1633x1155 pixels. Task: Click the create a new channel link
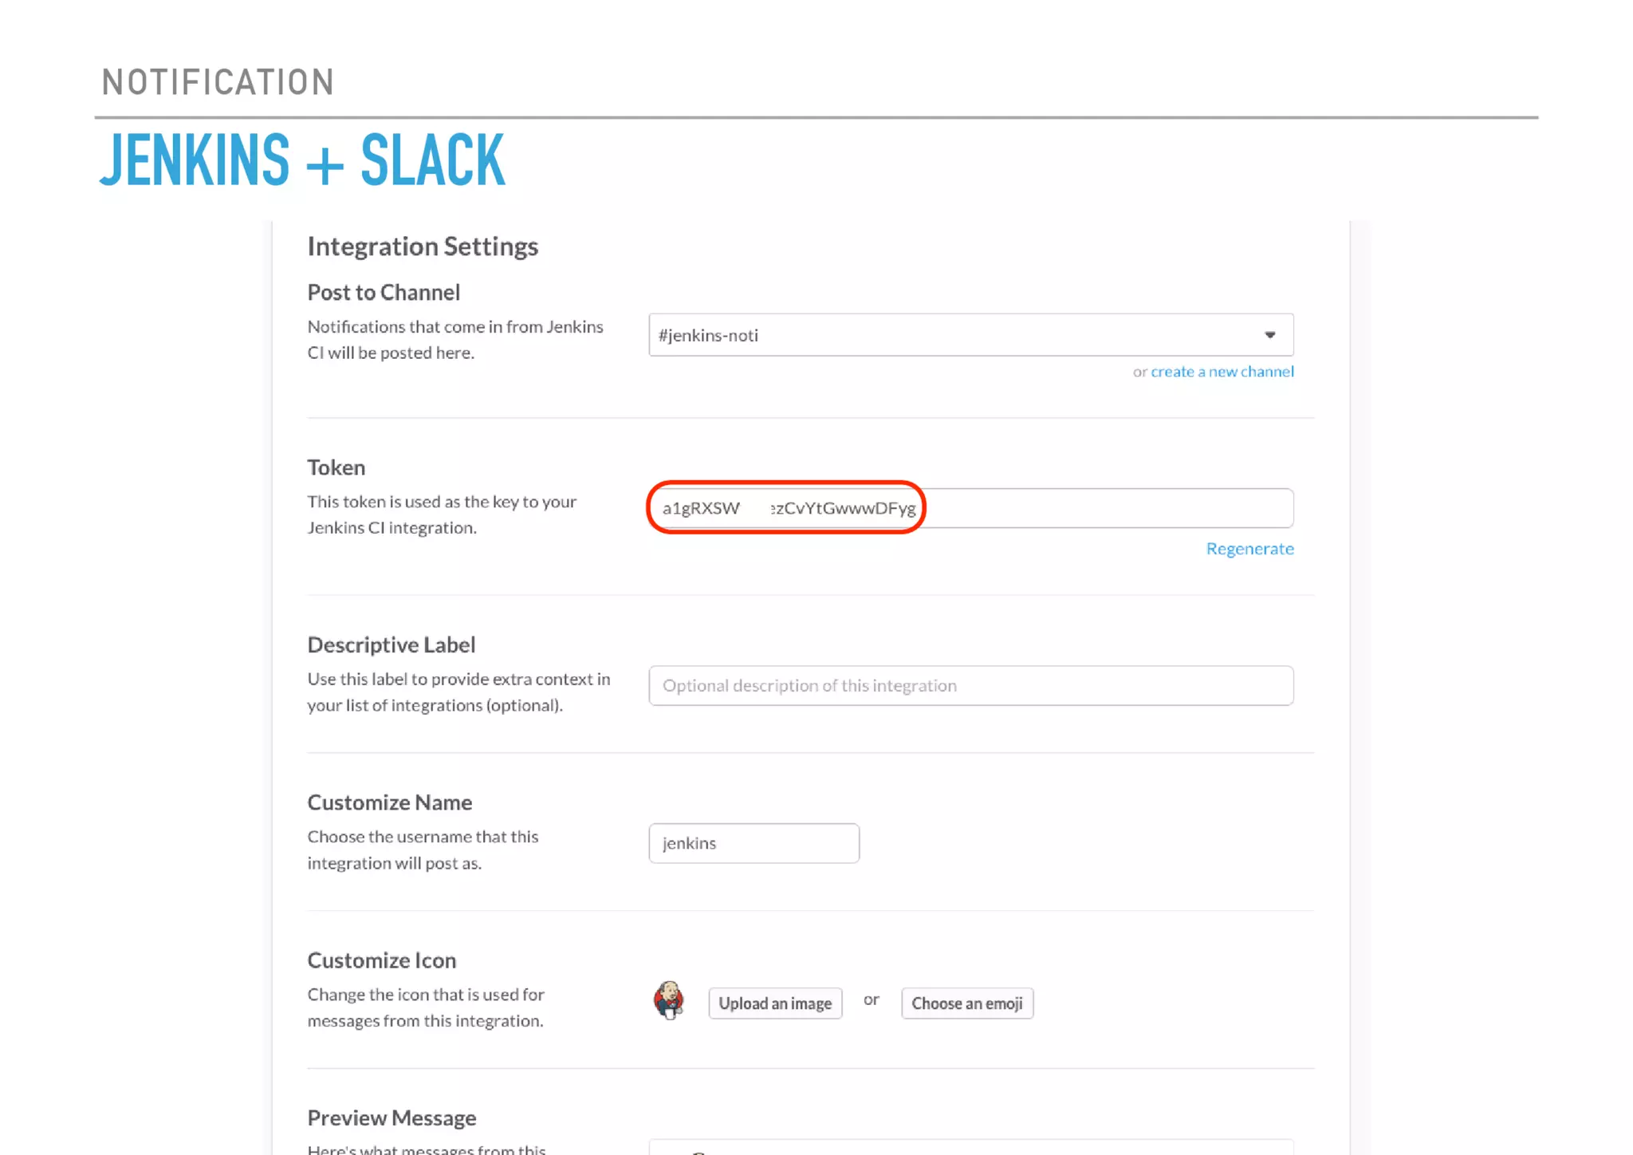[x=1222, y=372]
